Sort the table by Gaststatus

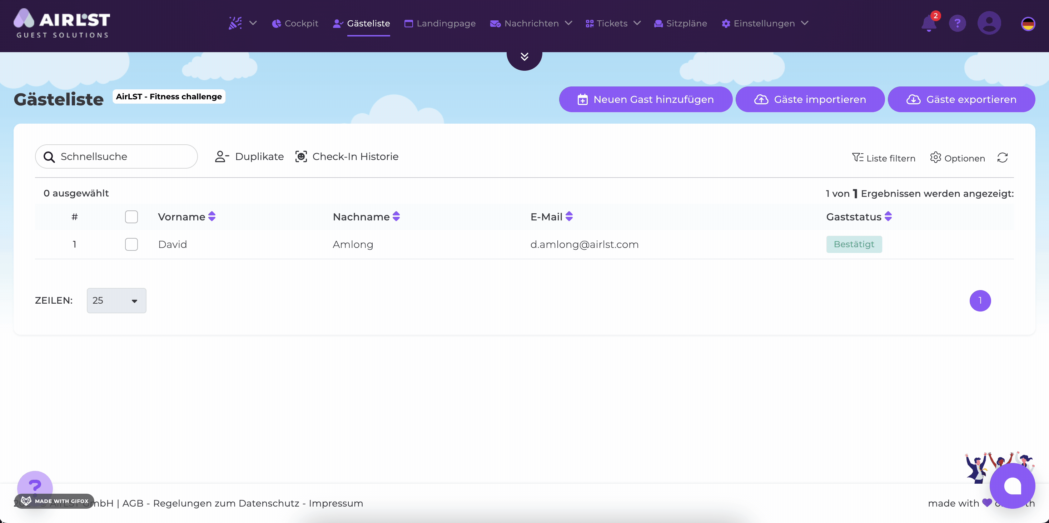tap(888, 216)
